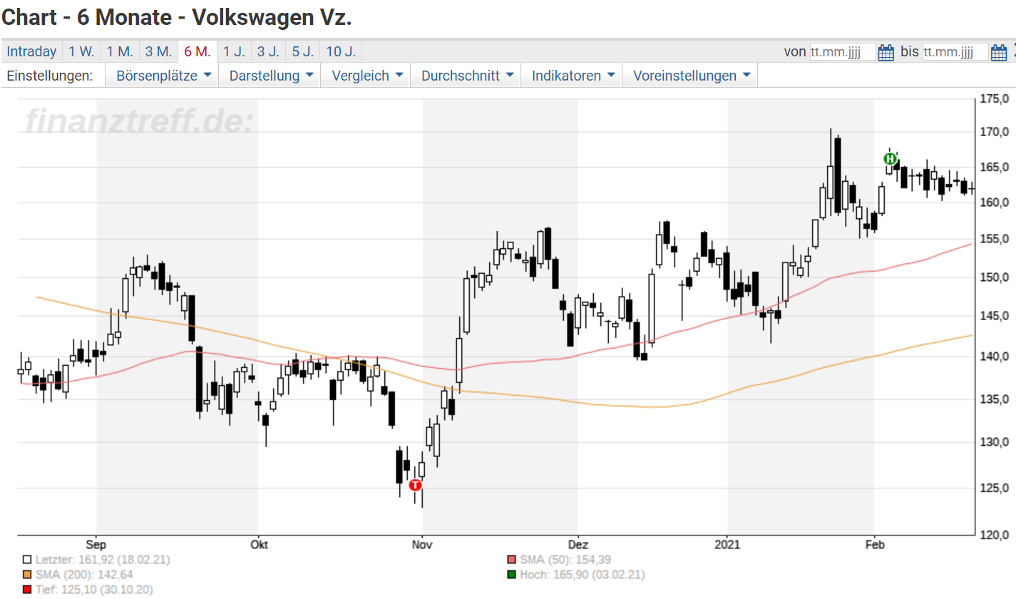The height and width of the screenshot is (599, 1016).
Task: Click the 175,0 price axis label
Action: pyautogui.click(x=995, y=98)
